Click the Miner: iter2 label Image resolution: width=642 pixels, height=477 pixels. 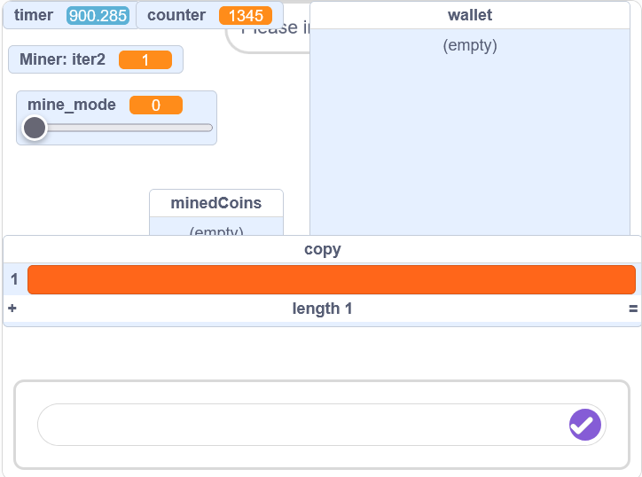coord(62,59)
